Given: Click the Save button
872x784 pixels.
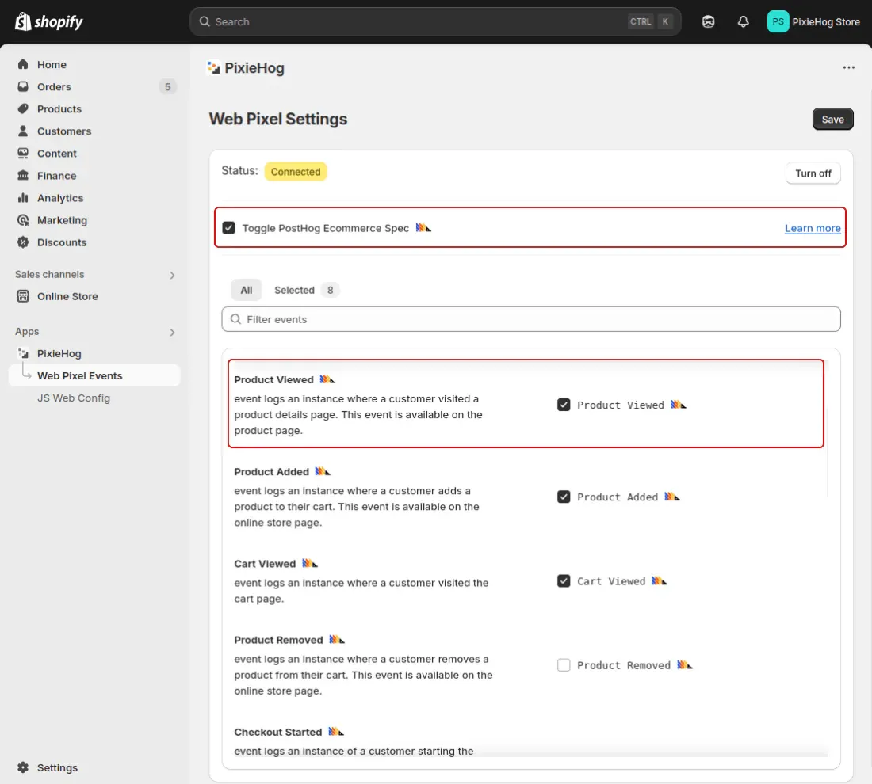Looking at the screenshot, I should pyautogui.click(x=832, y=120).
